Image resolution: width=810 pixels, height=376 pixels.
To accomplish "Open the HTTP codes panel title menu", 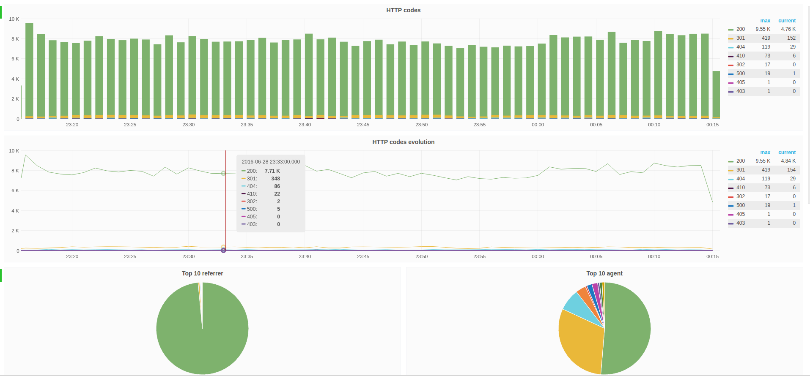I will (403, 10).
